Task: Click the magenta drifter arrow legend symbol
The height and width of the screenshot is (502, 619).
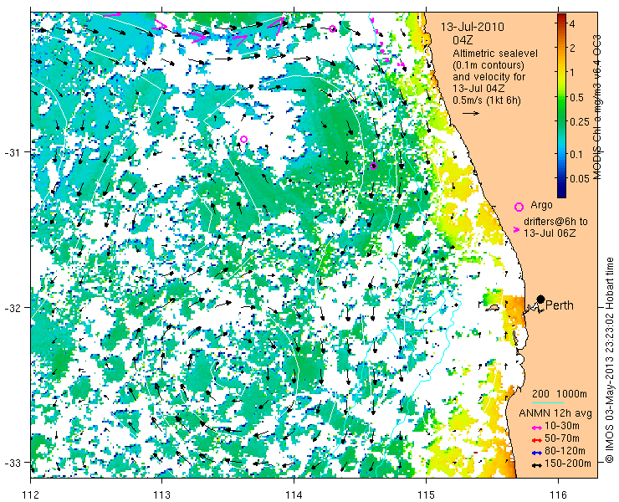Action: 516,229
